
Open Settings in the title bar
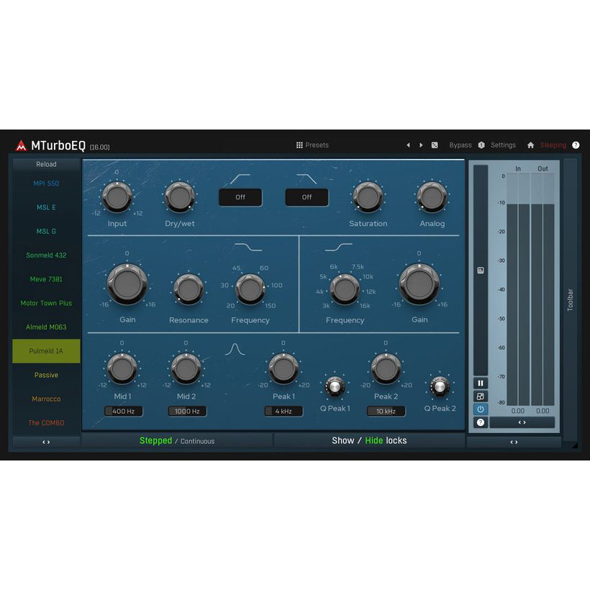[503, 145]
